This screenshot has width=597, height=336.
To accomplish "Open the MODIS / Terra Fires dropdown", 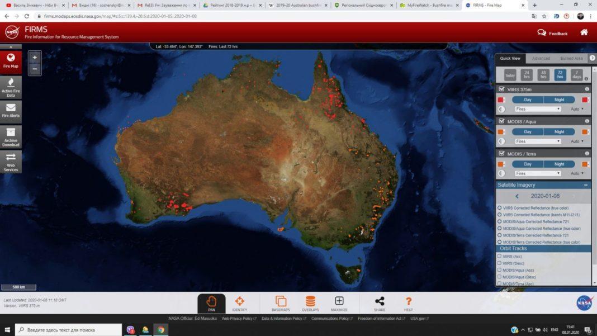I will (x=538, y=173).
